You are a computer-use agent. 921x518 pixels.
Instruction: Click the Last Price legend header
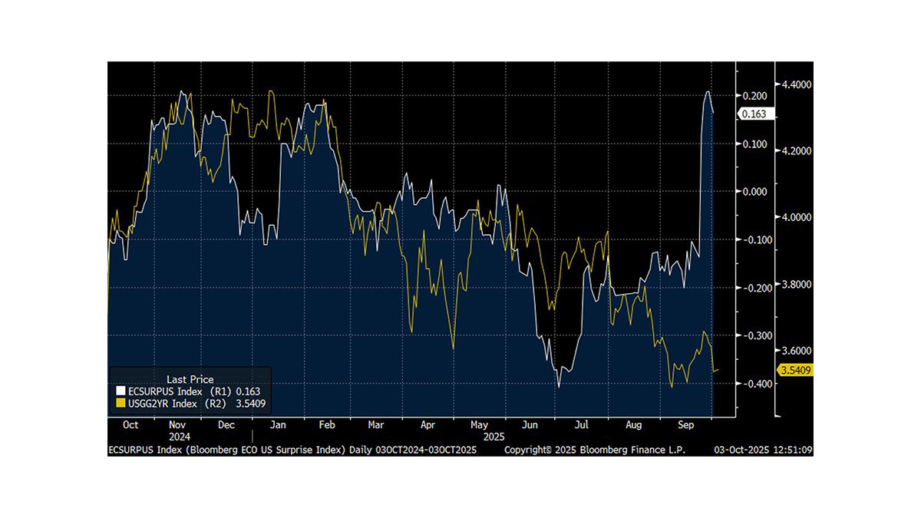click(190, 379)
